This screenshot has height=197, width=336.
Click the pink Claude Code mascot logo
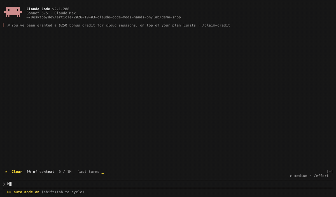[13, 12]
